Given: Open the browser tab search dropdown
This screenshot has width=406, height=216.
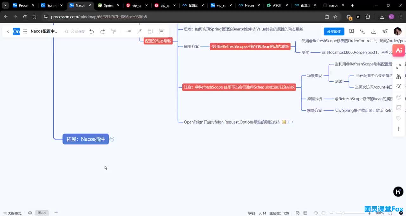Looking at the screenshot, I should [x=5, y=5].
